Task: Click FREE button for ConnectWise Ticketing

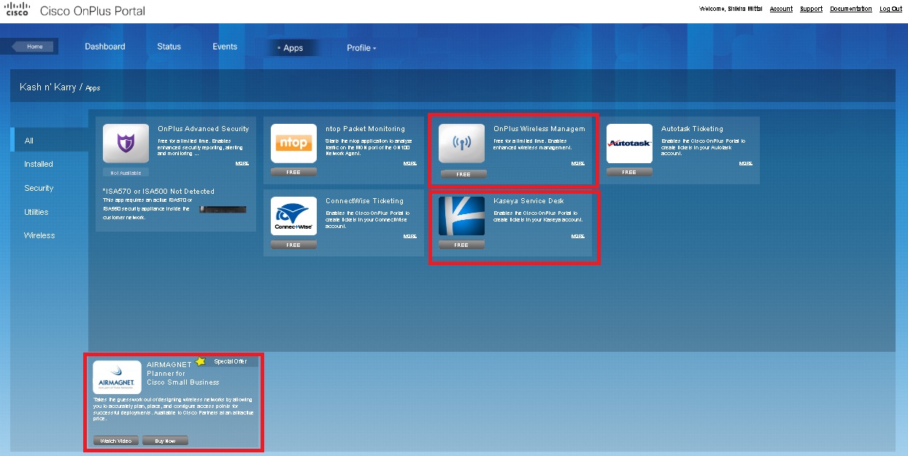Action: (293, 245)
